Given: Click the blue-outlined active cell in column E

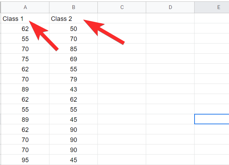Looking at the screenshot, I should [x=212, y=119].
